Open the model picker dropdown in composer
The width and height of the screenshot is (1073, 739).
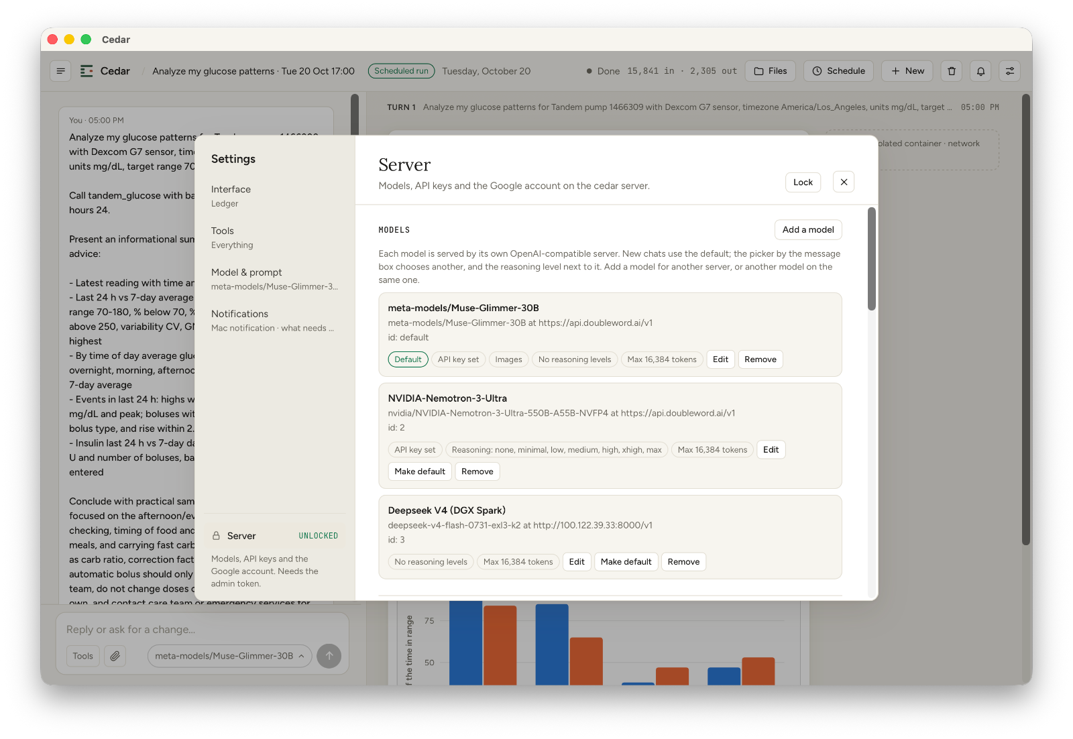pos(229,656)
